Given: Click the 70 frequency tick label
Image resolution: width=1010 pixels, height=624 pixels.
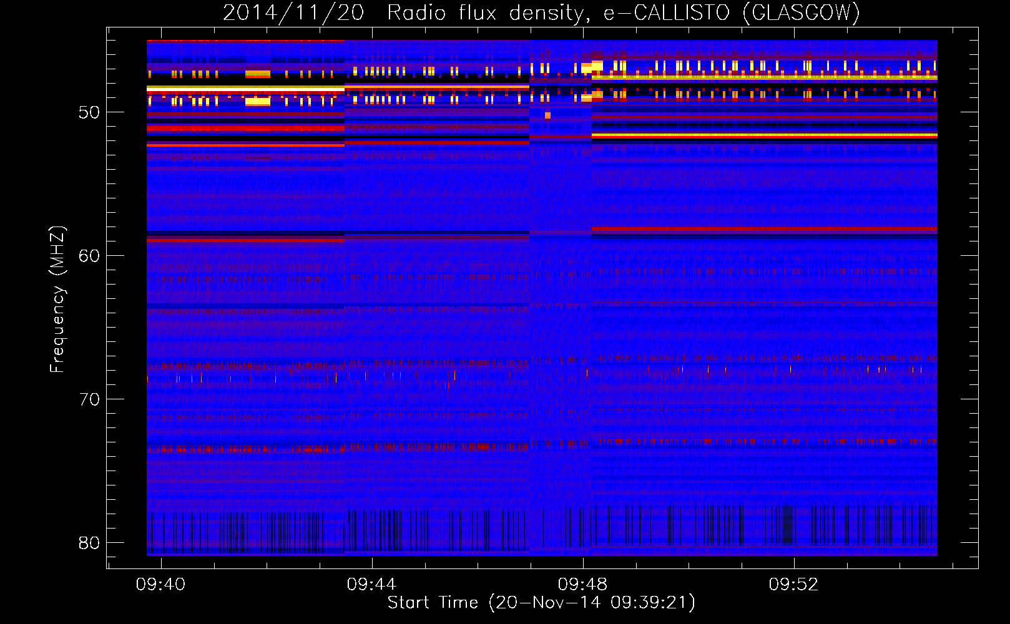Looking at the screenshot, I should coord(89,399).
